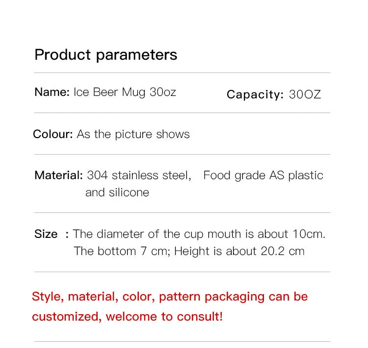The image size is (368, 348).
Task: Select the Capacity: label
Action: tap(255, 94)
